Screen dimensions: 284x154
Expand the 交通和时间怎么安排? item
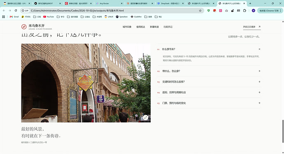pyautogui.click(x=209, y=82)
